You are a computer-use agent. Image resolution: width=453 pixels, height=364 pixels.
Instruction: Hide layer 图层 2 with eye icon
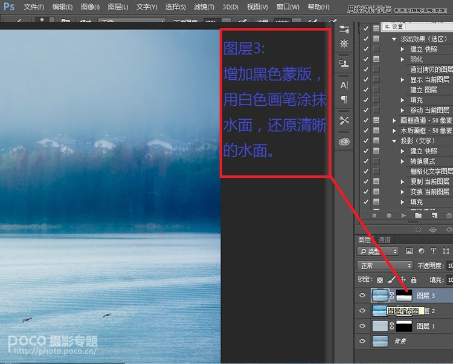click(362, 311)
